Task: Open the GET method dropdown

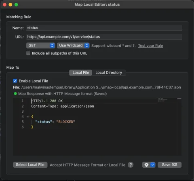Action: [x=40, y=46]
